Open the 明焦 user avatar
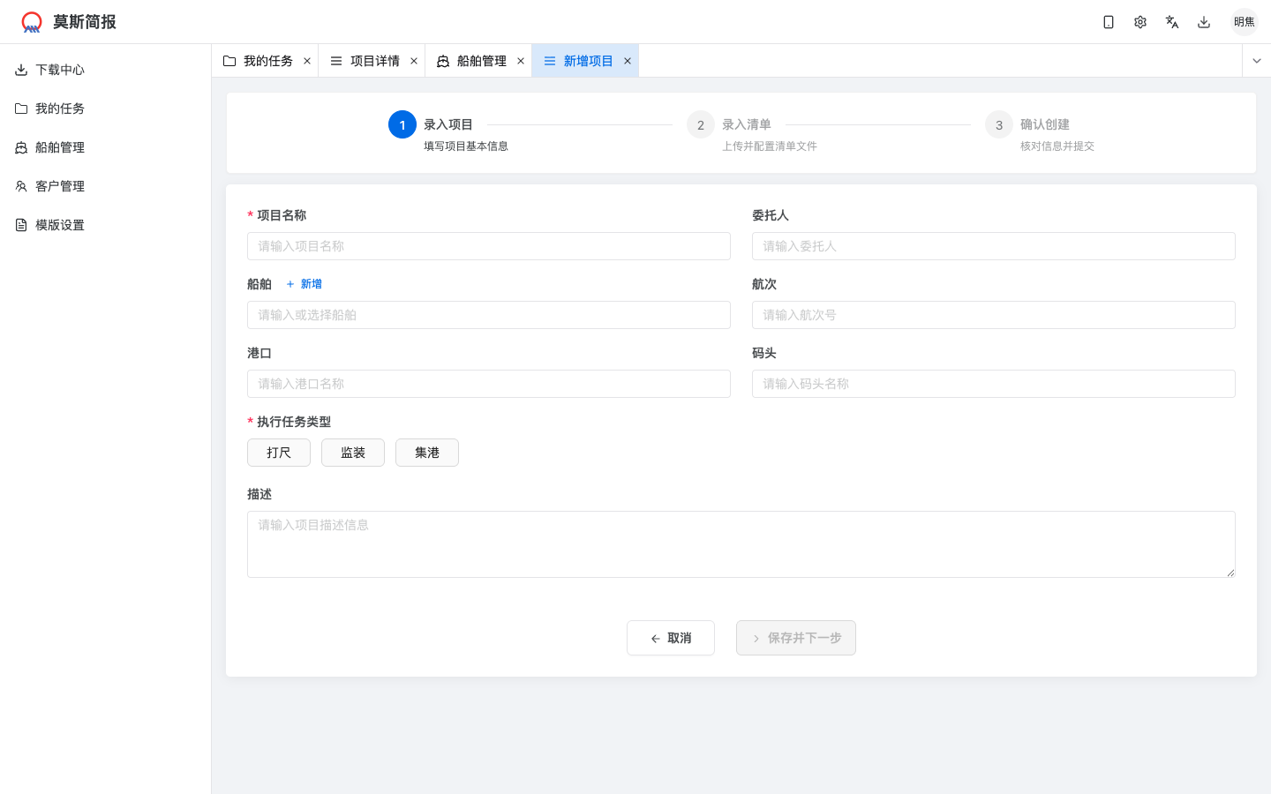Image resolution: width=1271 pixels, height=794 pixels. tap(1245, 22)
